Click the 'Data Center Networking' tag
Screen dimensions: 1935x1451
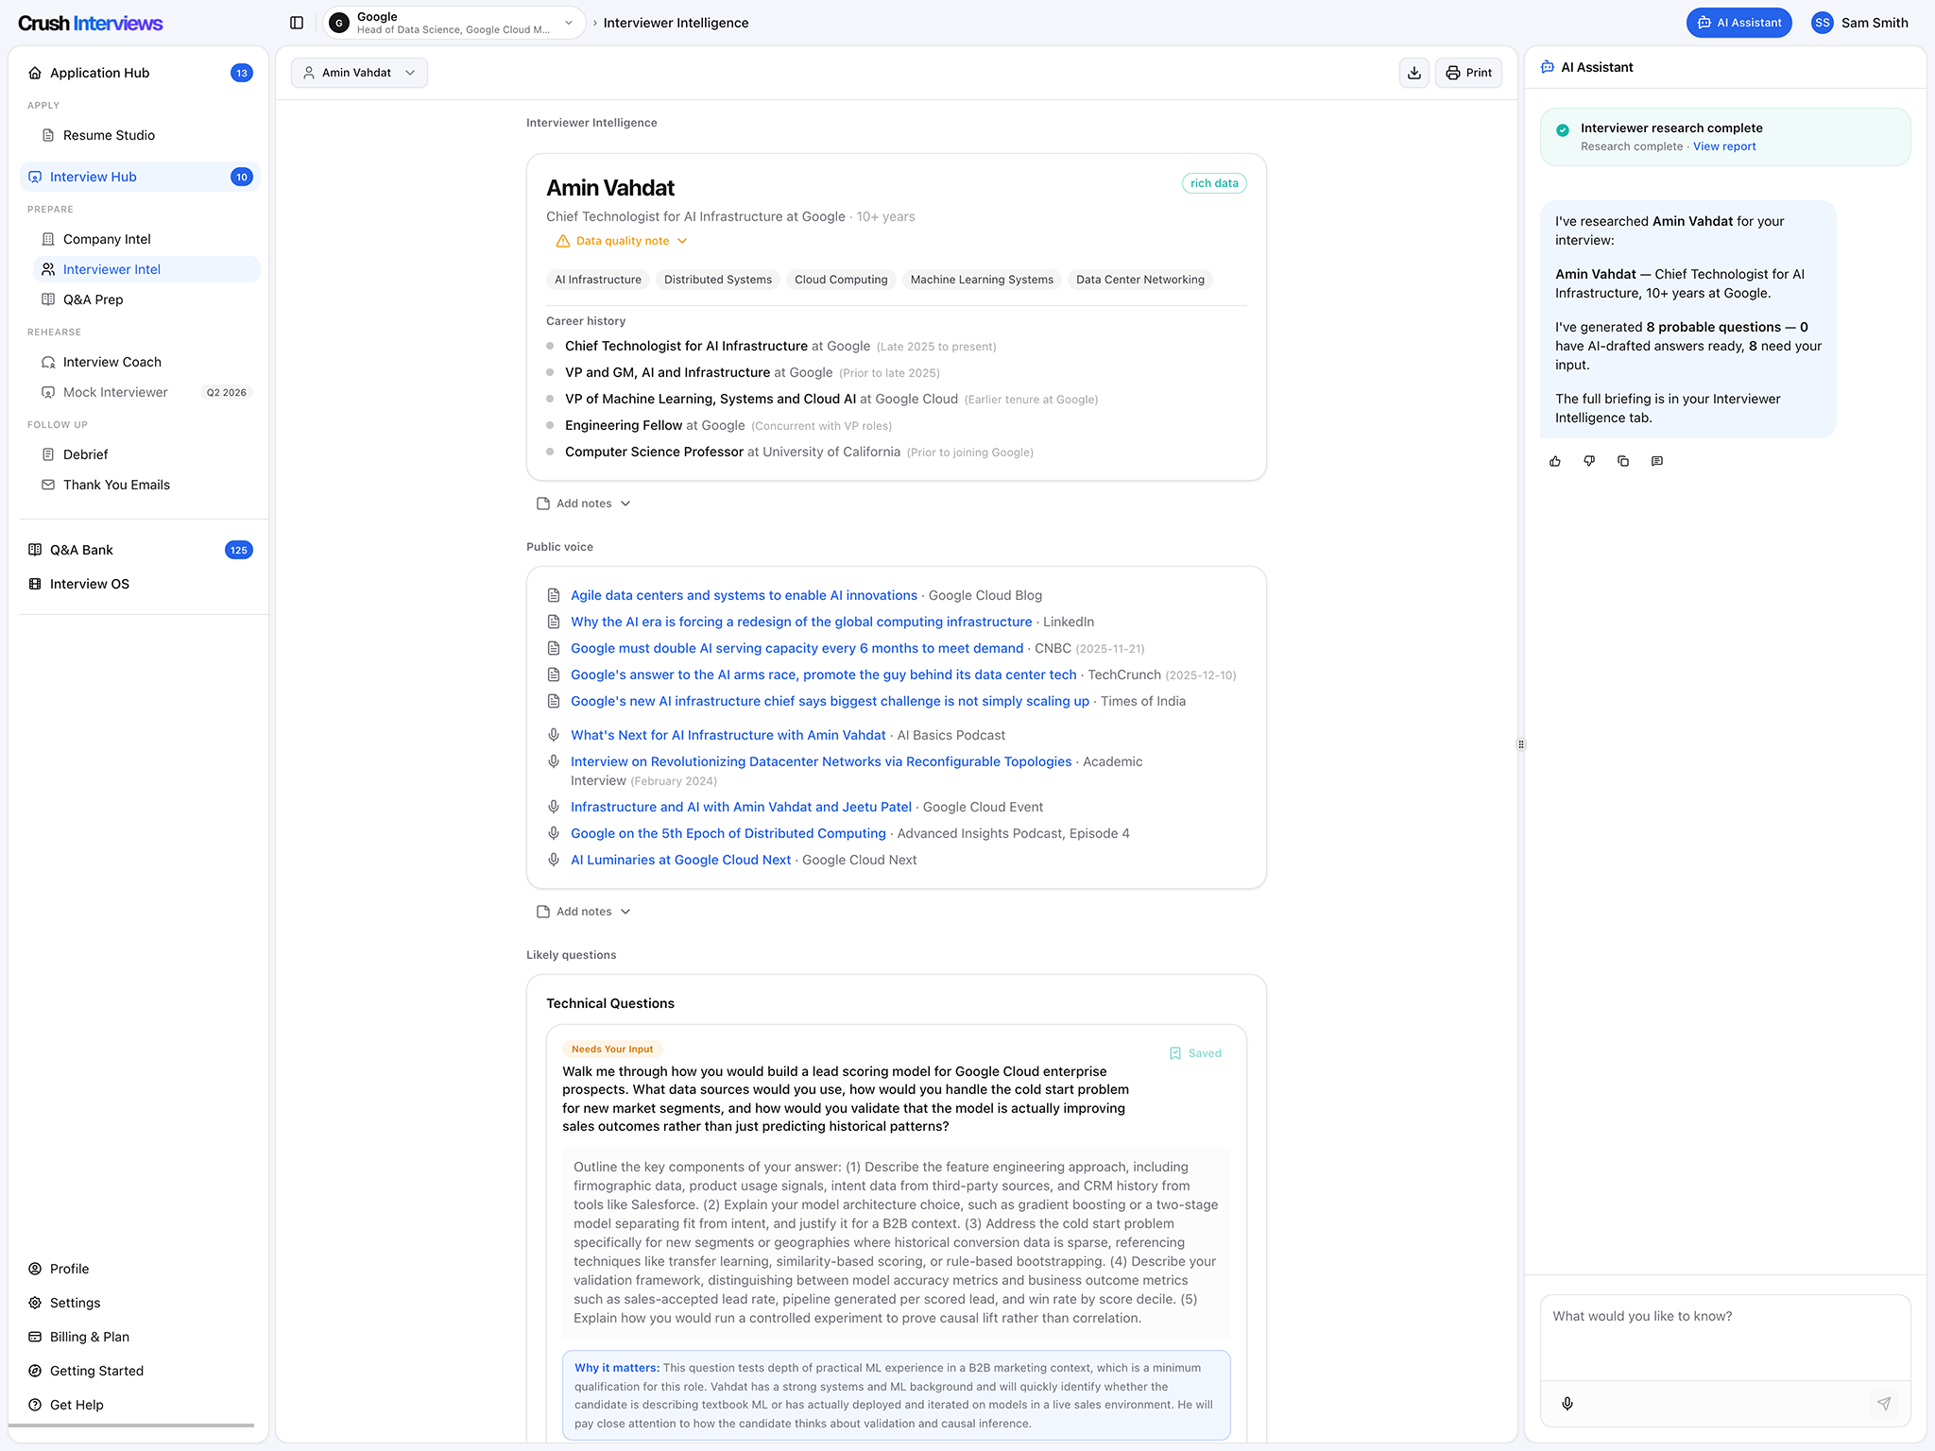pyautogui.click(x=1140, y=280)
